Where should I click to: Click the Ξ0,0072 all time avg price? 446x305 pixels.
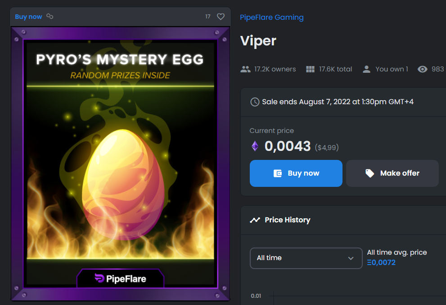381,262
